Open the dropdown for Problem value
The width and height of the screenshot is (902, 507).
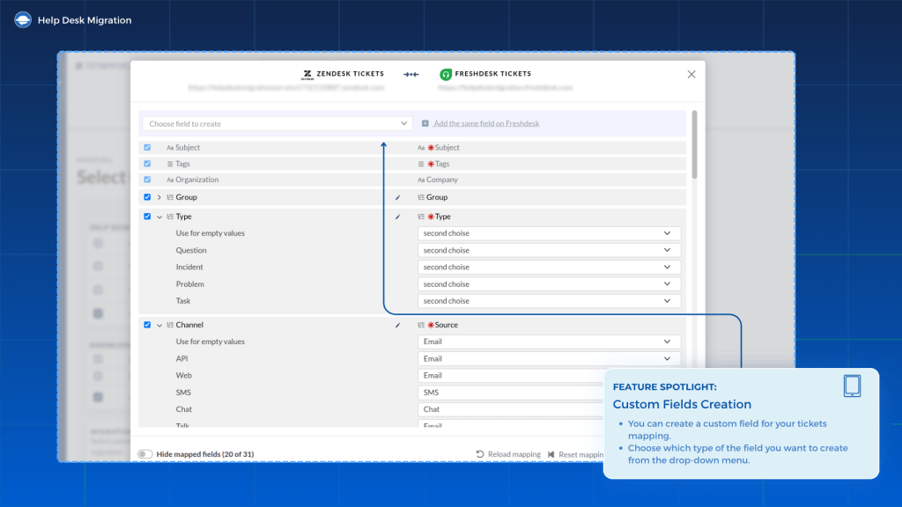pos(549,284)
